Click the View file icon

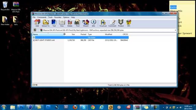pos(62,23)
